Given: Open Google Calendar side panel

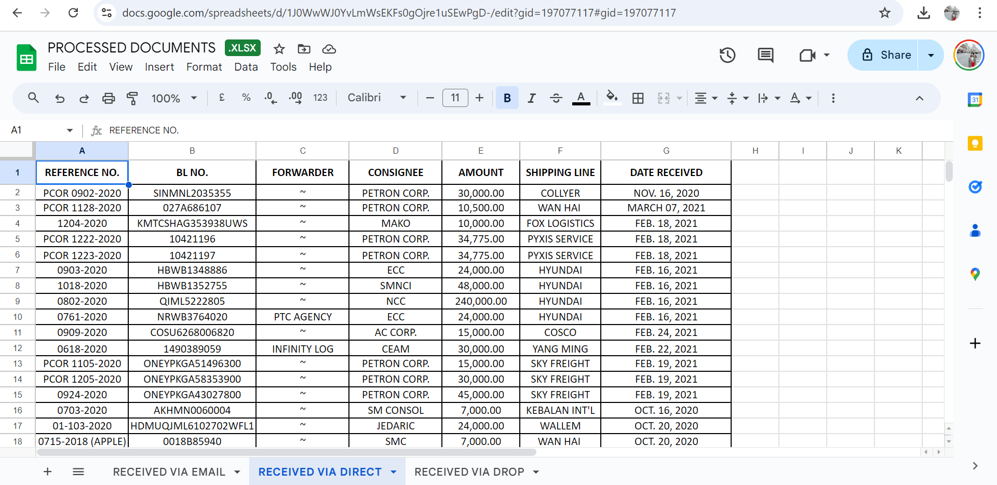Looking at the screenshot, I should coord(975,99).
